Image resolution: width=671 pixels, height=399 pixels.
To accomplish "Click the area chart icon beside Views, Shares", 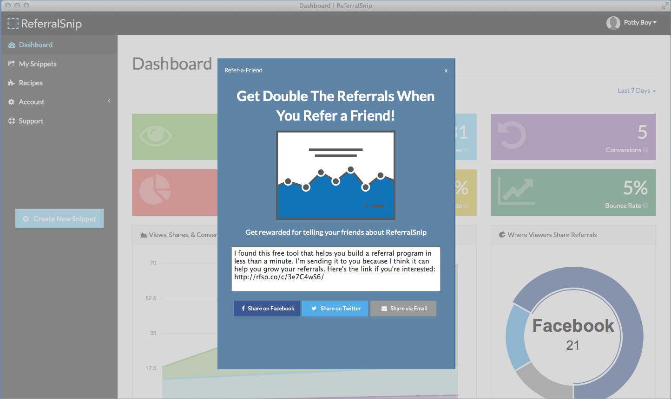I will [144, 235].
